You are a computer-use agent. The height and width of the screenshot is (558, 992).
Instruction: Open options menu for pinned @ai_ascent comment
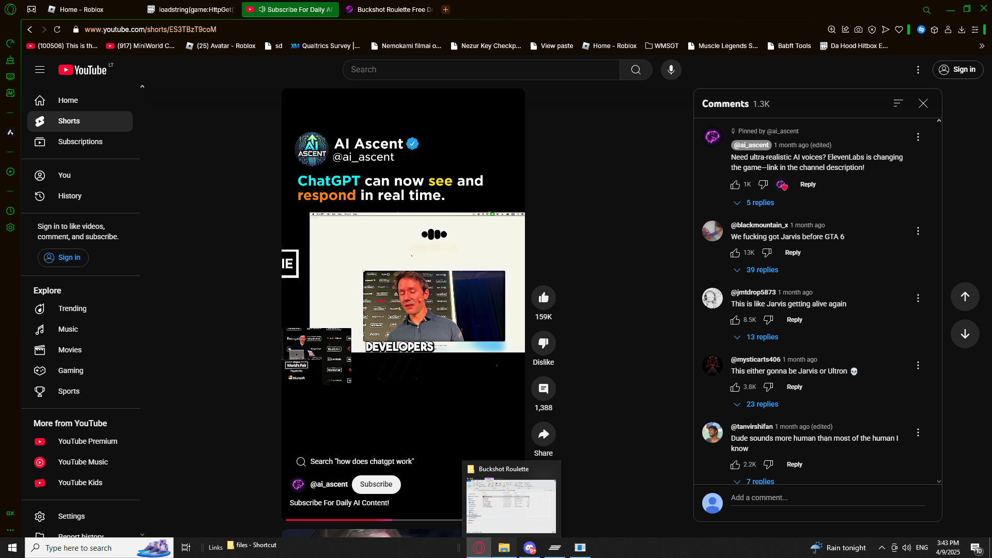point(918,137)
